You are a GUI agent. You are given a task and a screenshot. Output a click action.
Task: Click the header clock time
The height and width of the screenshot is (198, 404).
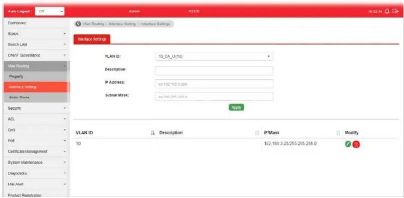[376, 12]
